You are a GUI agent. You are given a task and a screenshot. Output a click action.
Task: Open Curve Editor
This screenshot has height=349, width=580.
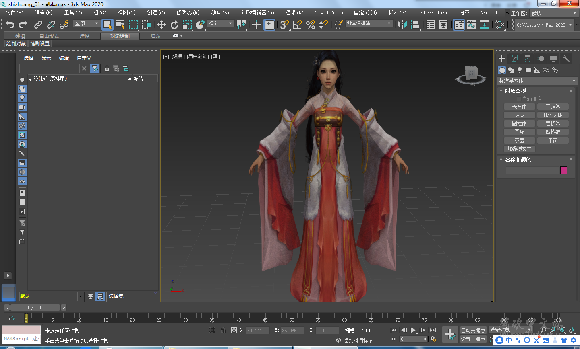[472, 25]
